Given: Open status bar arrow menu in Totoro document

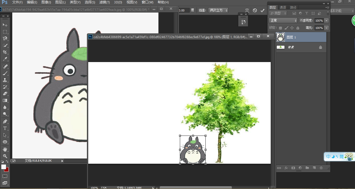Looking at the screenshot, I should pyautogui.click(x=62, y=161).
